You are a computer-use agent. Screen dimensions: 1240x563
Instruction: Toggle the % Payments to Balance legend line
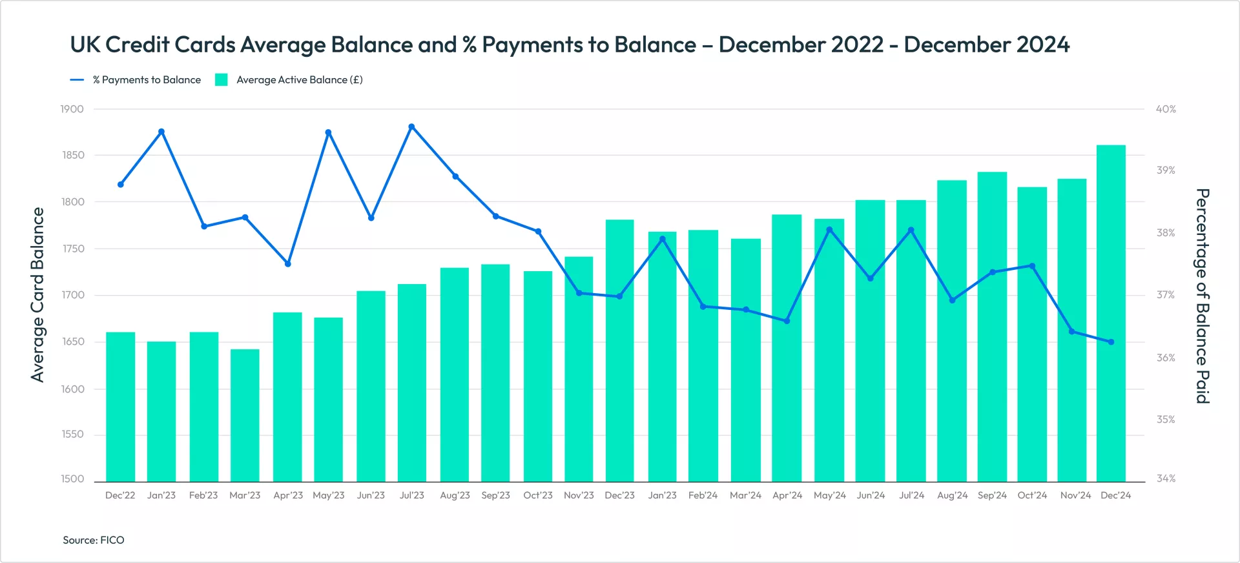[x=77, y=80]
